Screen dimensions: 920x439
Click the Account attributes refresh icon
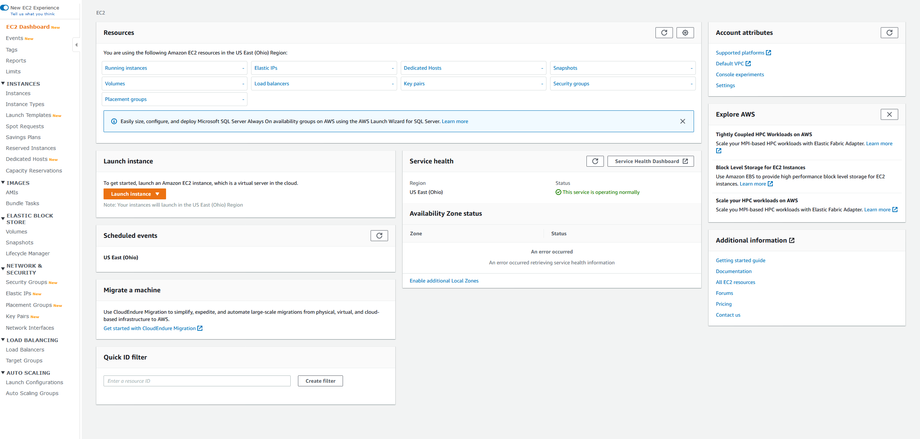(x=889, y=33)
